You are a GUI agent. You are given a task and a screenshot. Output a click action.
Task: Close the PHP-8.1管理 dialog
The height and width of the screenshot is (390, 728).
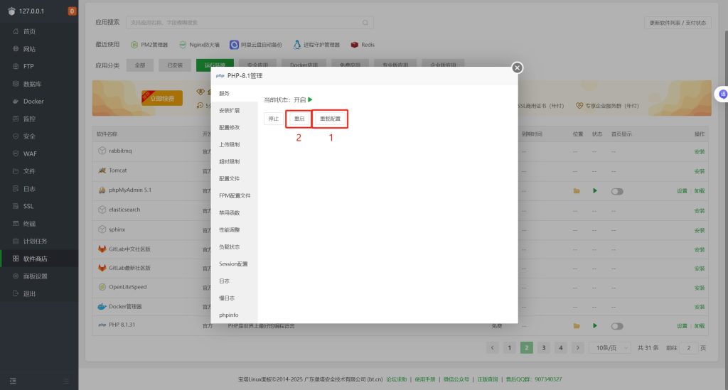pos(518,67)
